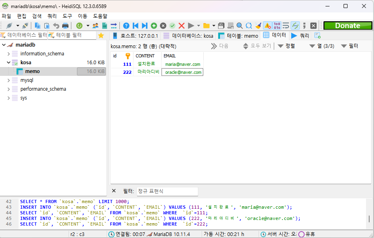Expand the information_schema database node
This screenshot has width=374, height=238.
pos(8,54)
